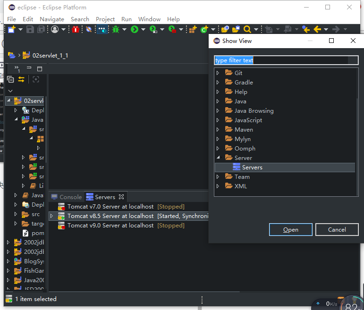Click the server icon in status bar
The image size is (364, 310).
9,299
